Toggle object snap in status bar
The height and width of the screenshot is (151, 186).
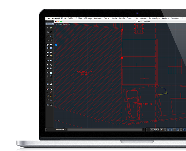pyautogui.click(x=178, y=130)
